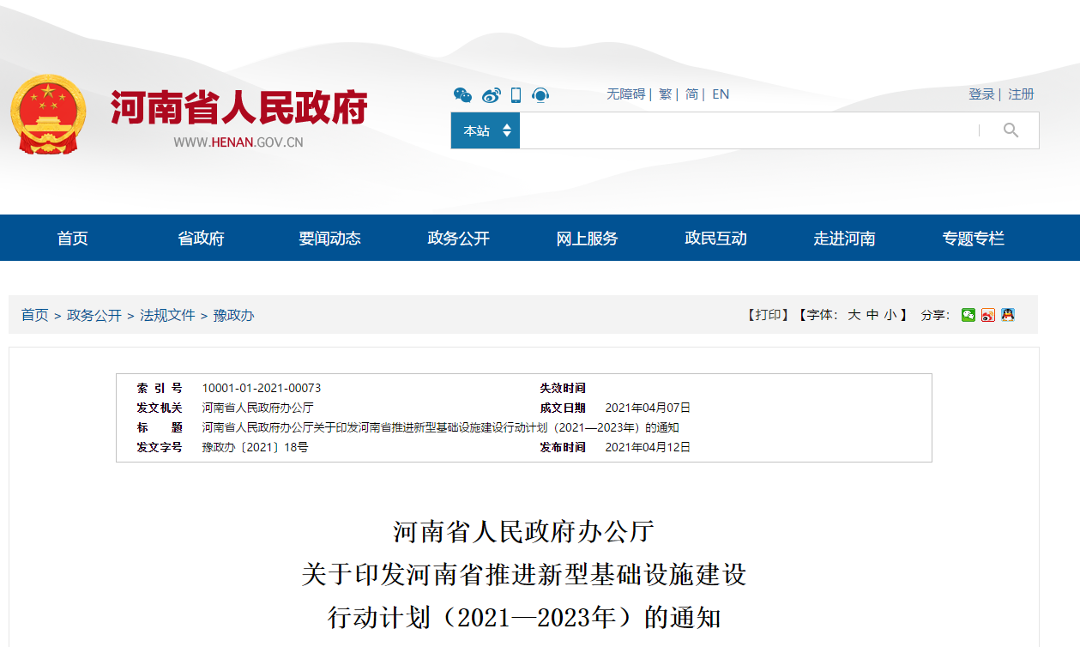Select 走进河南 in navigation bar
This screenshot has height=647, width=1080.
coord(844,239)
